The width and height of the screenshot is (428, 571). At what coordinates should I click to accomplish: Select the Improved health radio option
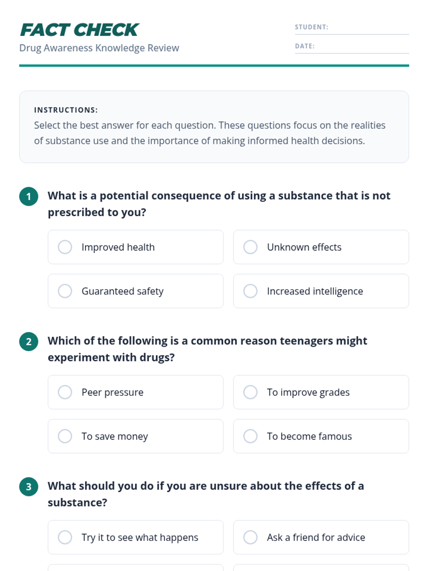coord(136,247)
